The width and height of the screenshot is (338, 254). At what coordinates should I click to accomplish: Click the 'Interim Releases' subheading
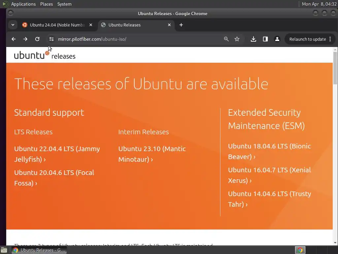(144, 132)
